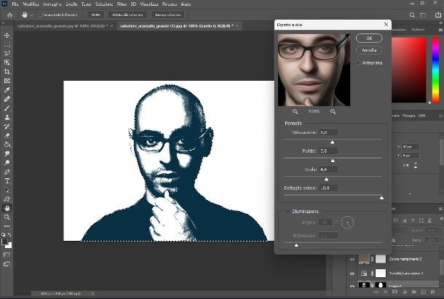This screenshot has width=444, height=299.
Task: Click the Pulizia value input field
Action: (328, 151)
